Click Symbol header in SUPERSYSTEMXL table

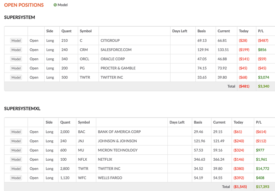[x=84, y=122]
